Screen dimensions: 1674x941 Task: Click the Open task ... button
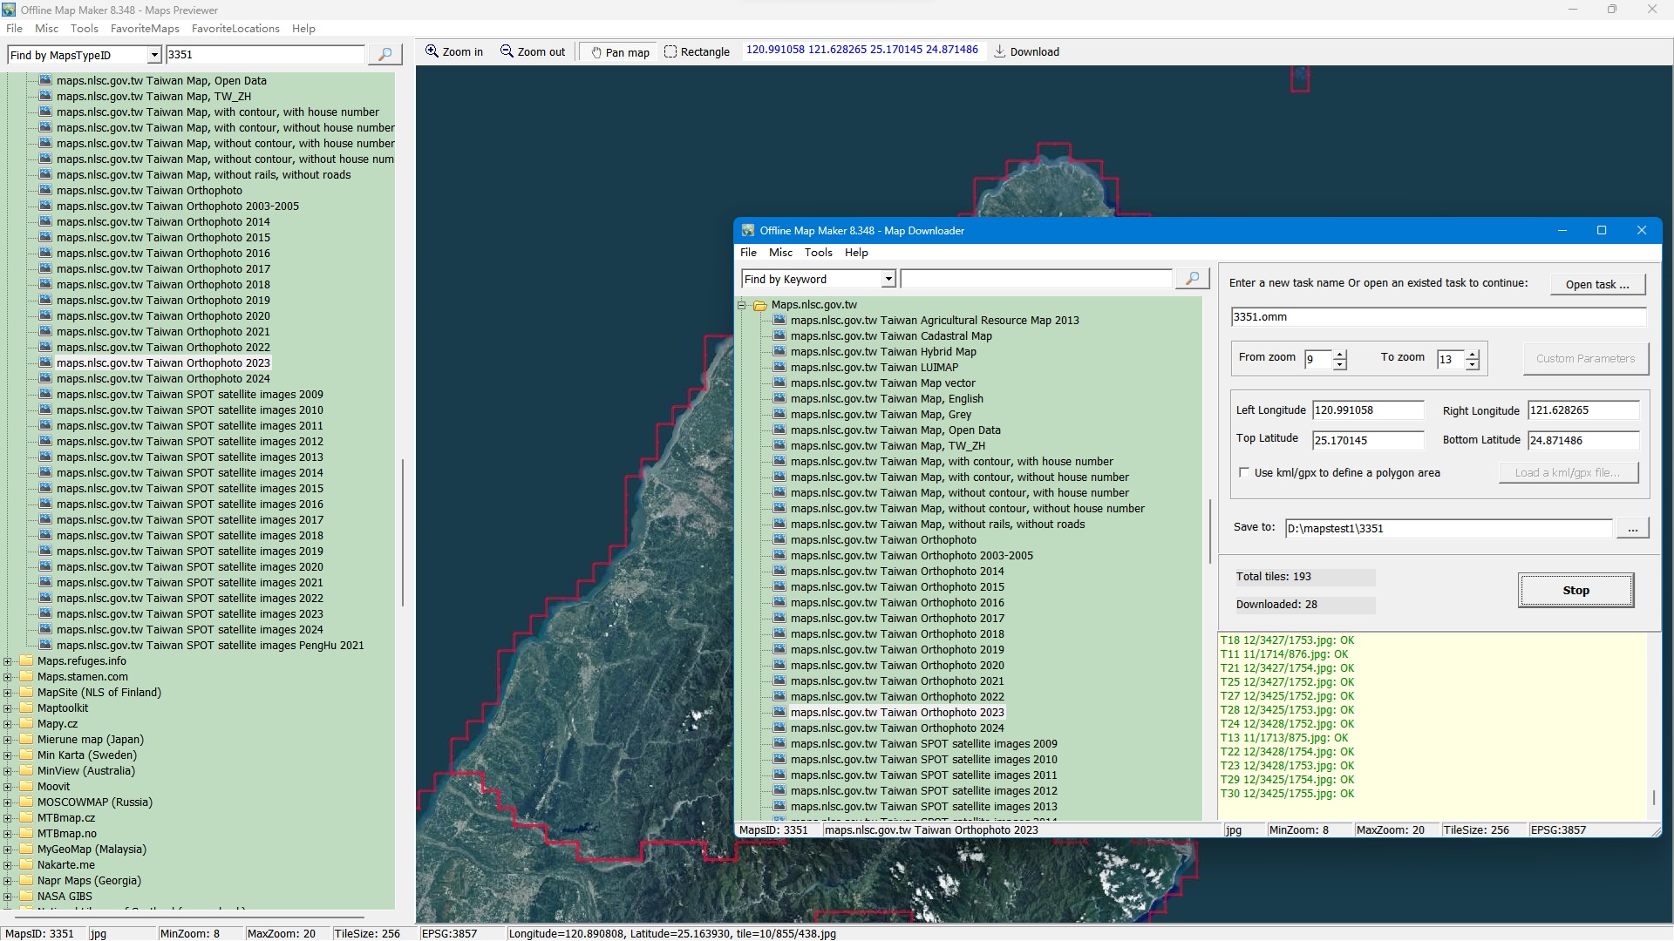pos(1596,285)
